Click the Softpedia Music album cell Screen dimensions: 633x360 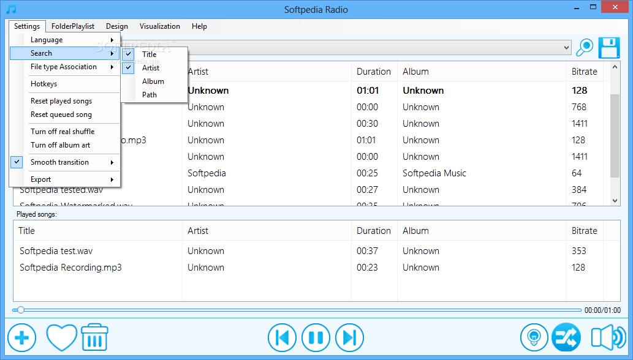pyautogui.click(x=434, y=173)
